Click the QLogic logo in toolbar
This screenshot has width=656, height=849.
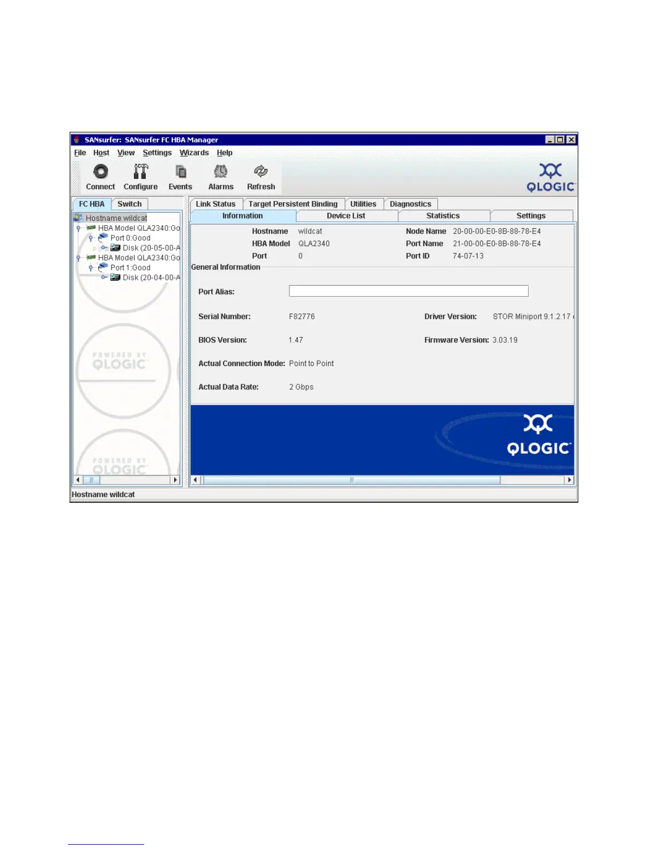point(550,177)
